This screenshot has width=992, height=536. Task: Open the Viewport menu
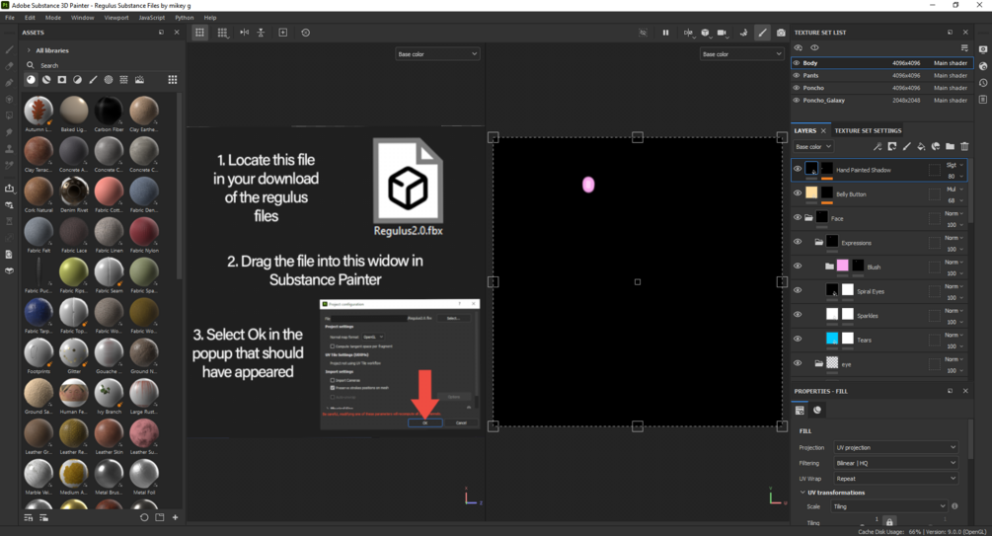point(116,18)
